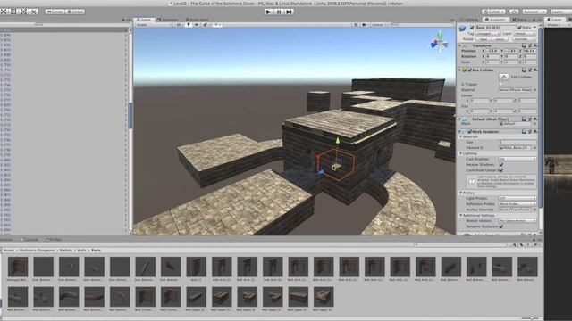Edit the Position X field
Screen dimensions: 572x321
[493, 51]
